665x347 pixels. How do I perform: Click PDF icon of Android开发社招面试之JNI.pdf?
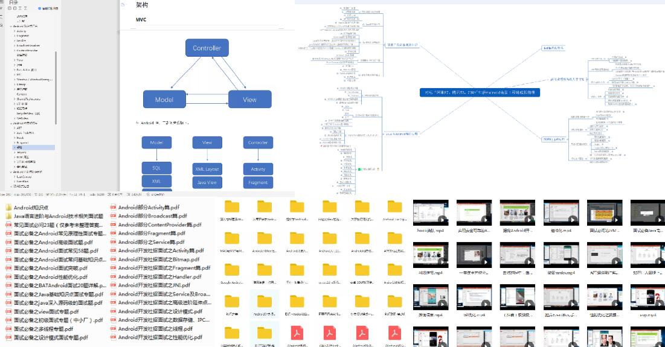click(x=113, y=285)
